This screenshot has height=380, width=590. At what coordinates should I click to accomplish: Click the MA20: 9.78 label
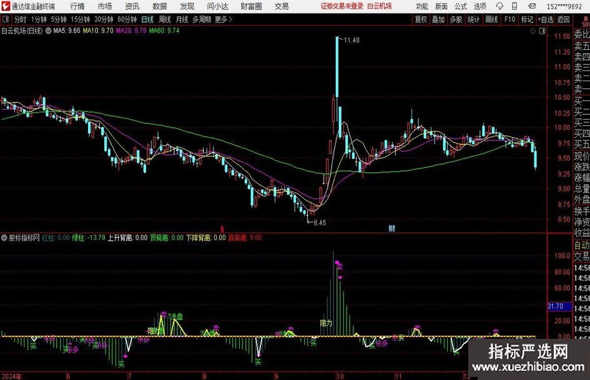[131, 31]
